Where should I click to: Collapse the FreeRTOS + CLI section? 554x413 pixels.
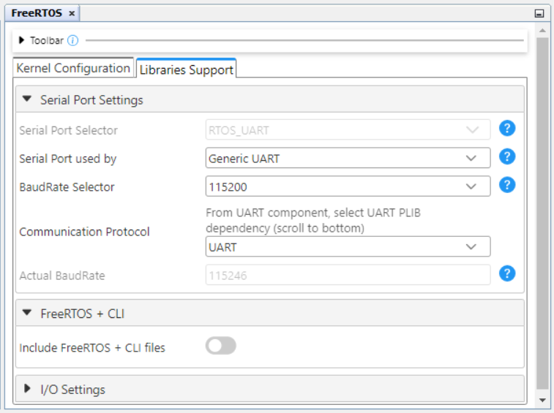point(27,312)
